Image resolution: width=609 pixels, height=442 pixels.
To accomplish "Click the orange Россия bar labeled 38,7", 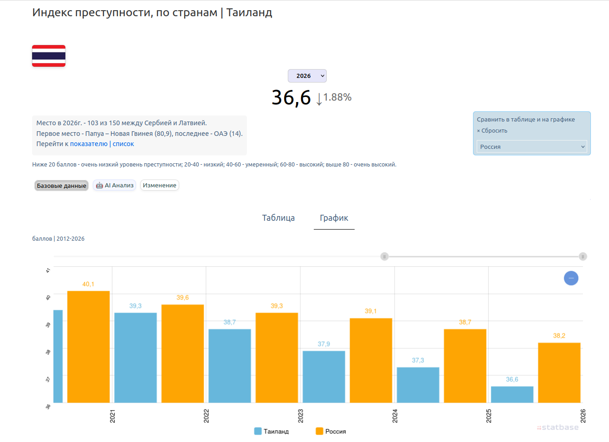I will pos(465,366).
